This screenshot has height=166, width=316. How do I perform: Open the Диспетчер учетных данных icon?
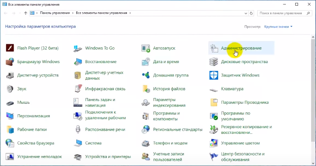pos(78,75)
